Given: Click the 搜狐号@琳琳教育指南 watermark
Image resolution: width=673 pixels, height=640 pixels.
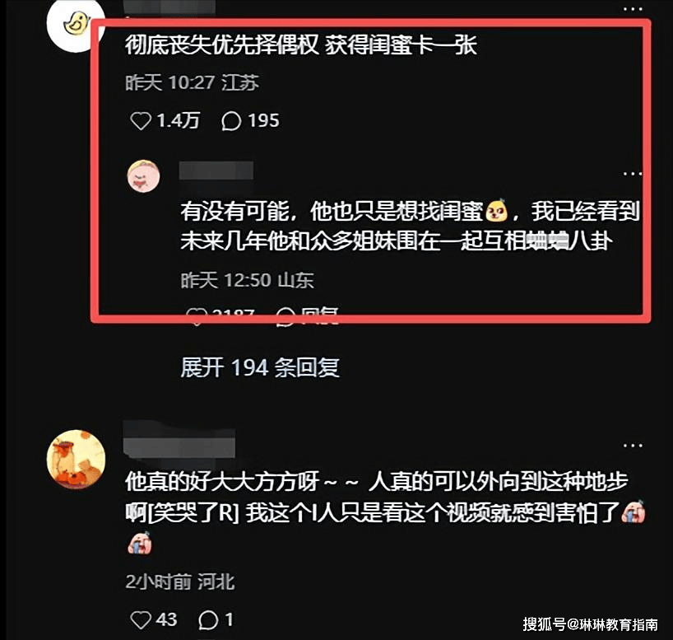Looking at the screenshot, I should 590,624.
